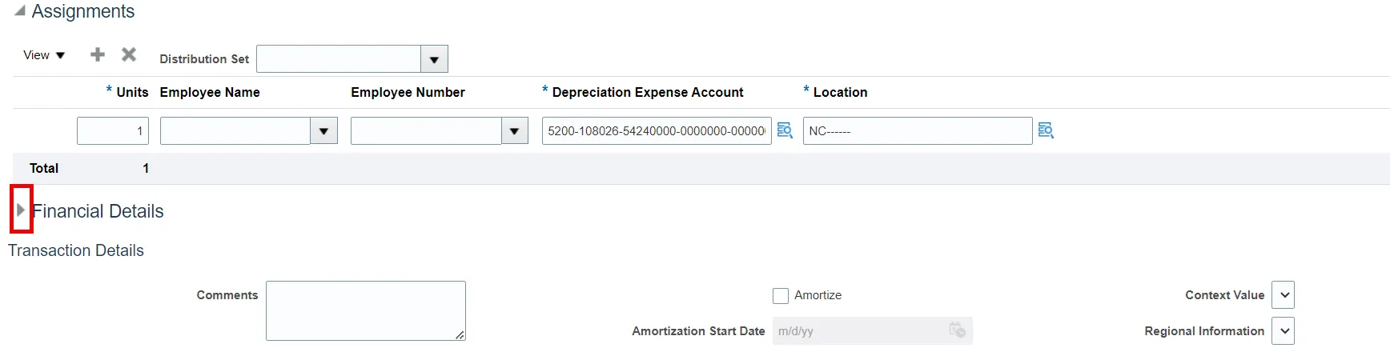1390x352 pixels.
Task: Open the View menu
Action: [44, 55]
